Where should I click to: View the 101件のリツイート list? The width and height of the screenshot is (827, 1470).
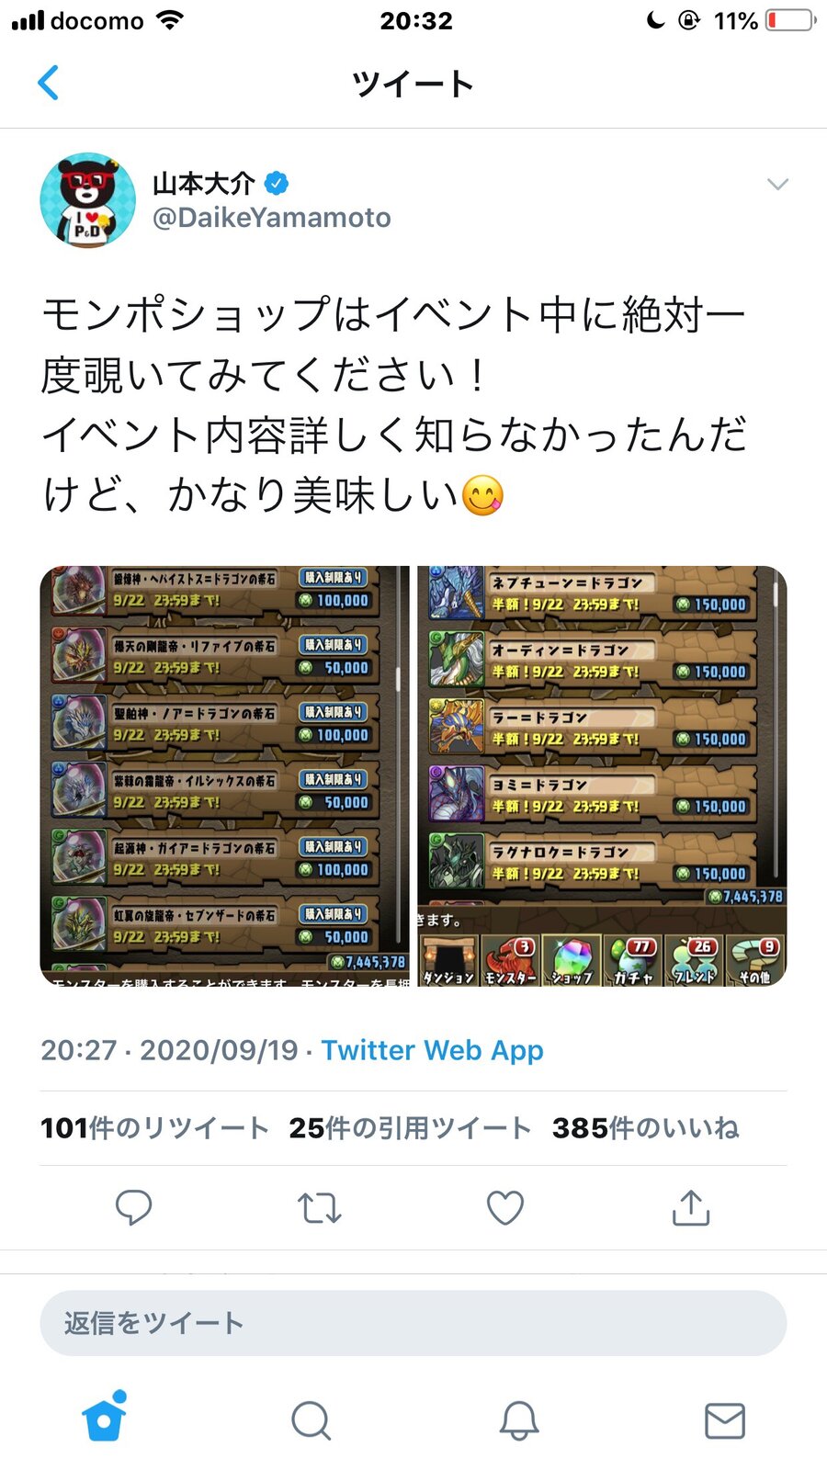click(x=154, y=1127)
